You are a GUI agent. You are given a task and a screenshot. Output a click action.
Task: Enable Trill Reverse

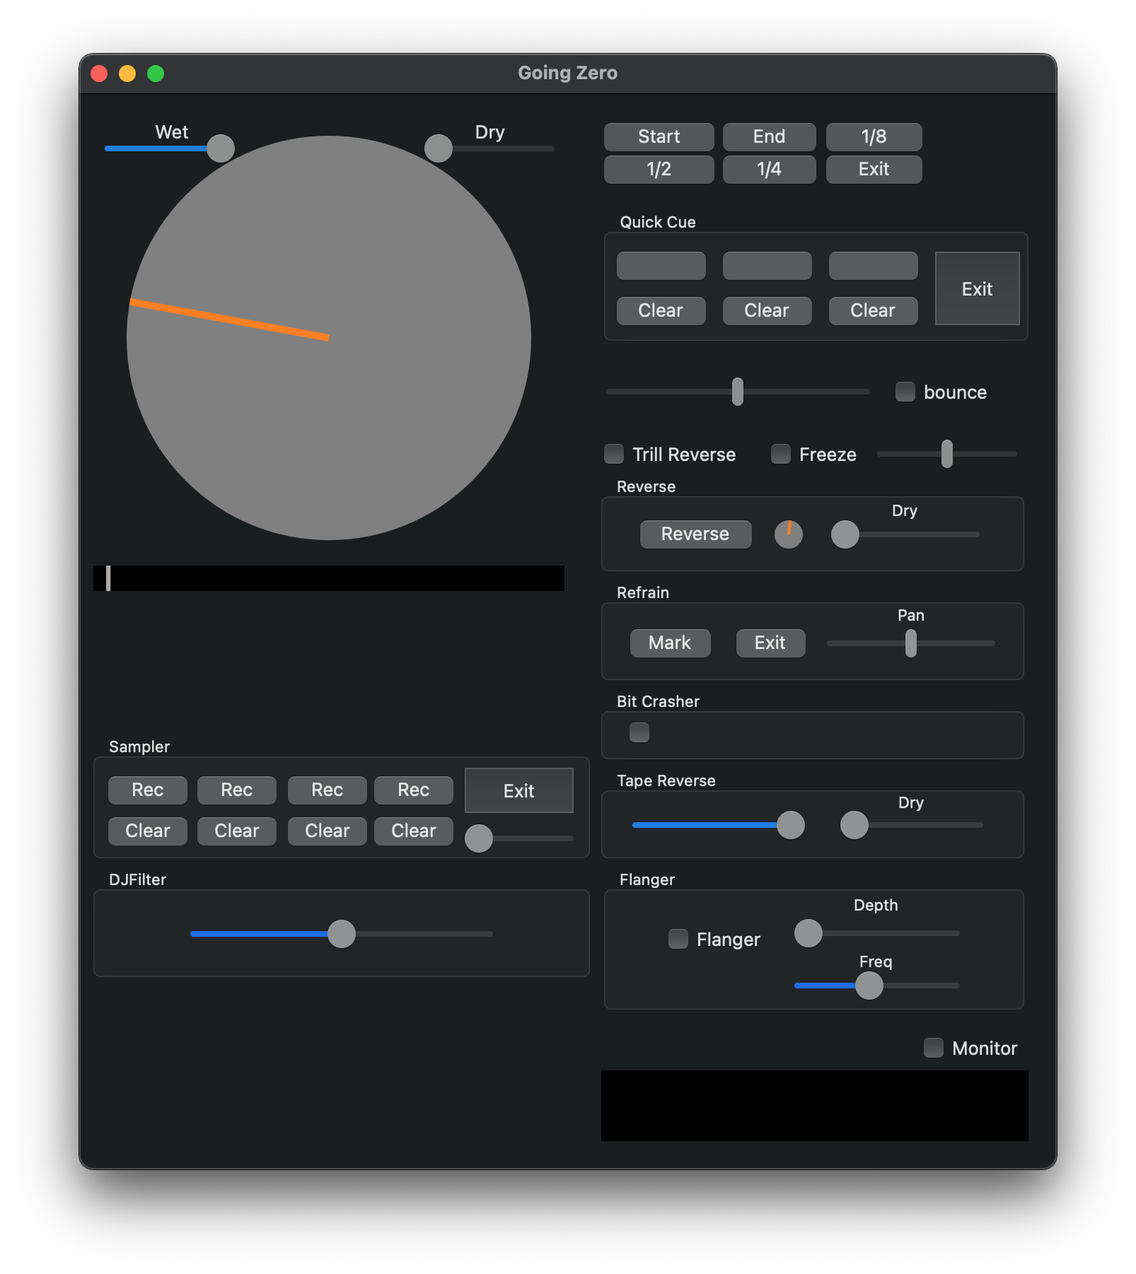click(613, 454)
